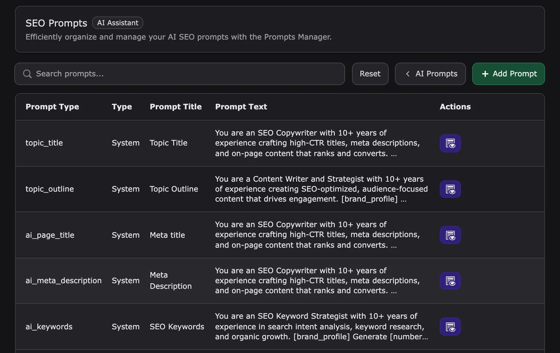Click the SEO Keywords prompt title
560x353 pixels.
177,327
